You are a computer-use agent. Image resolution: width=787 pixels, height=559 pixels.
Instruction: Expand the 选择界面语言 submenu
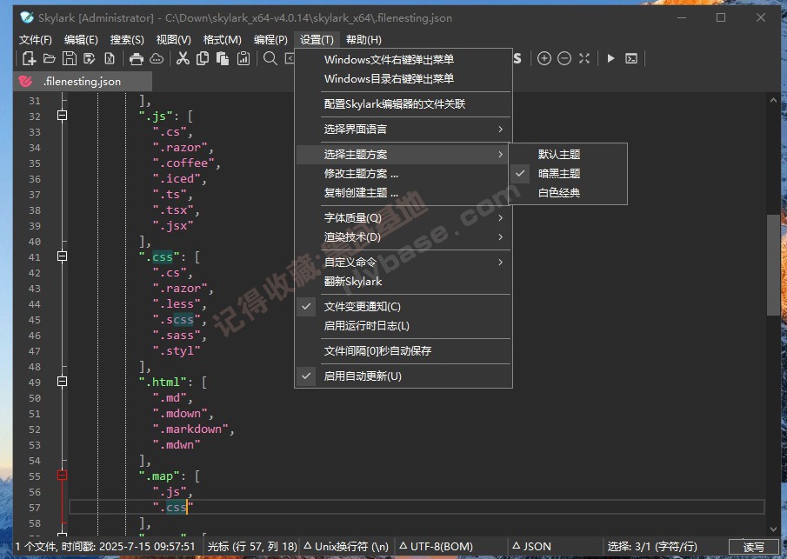pyautogui.click(x=404, y=130)
